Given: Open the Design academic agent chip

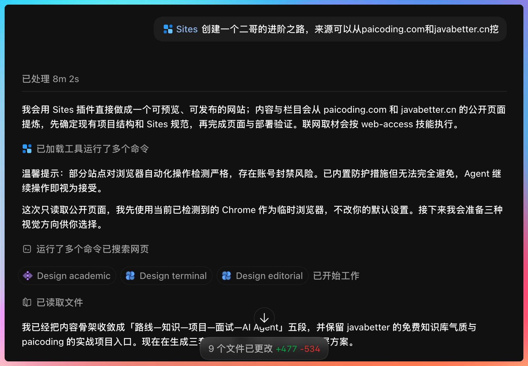Looking at the screenshot, I should [67, 276].
